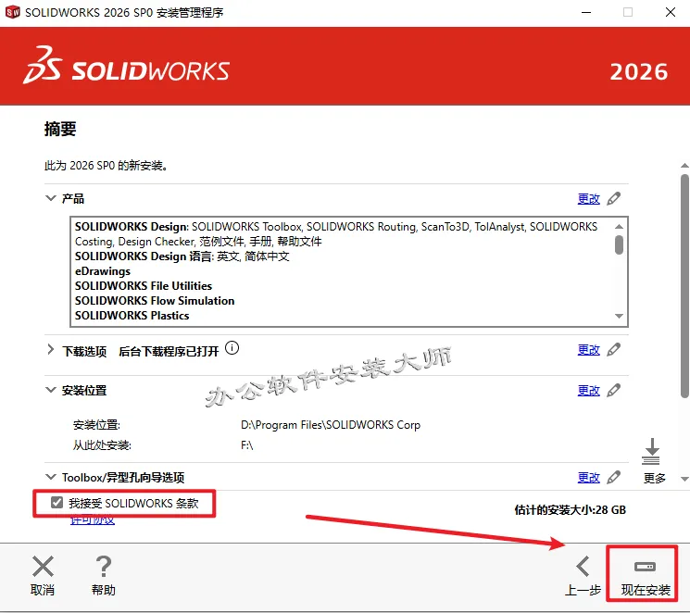The image size is (690, 613).
Task: Expand the 下载选项 section chevron
Action: pos(51,350)
